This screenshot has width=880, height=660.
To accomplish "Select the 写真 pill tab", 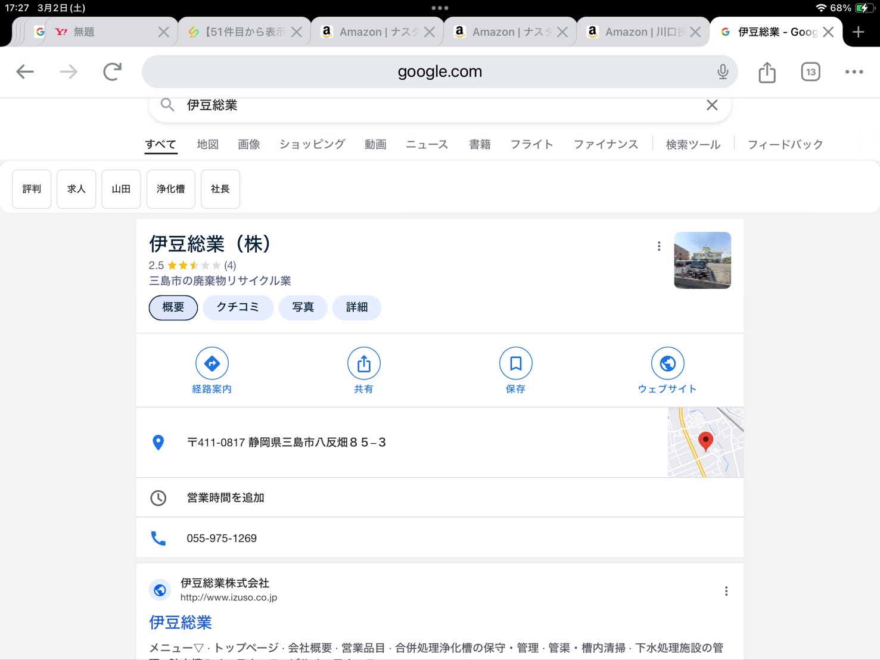I will (x=303, y=307).
